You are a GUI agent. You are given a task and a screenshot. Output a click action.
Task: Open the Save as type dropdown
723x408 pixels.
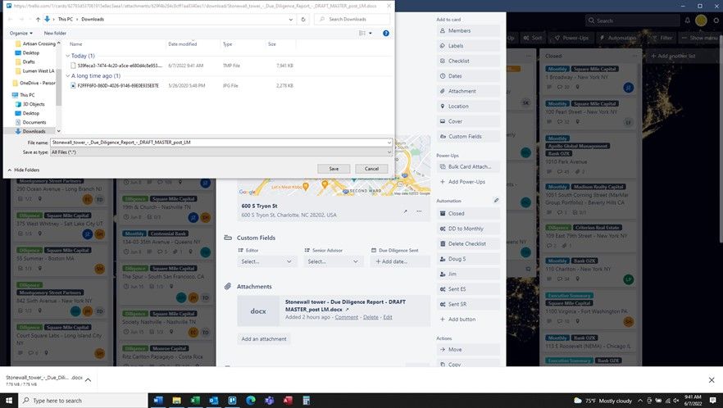[x=221, y=152]
